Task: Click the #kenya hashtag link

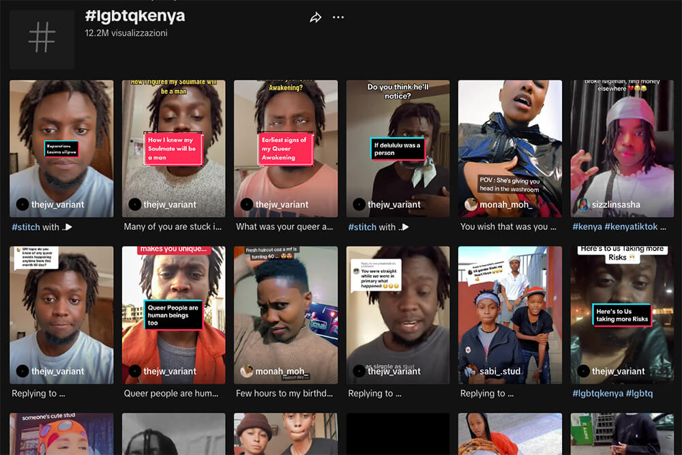Action: (x=587, y=226)
